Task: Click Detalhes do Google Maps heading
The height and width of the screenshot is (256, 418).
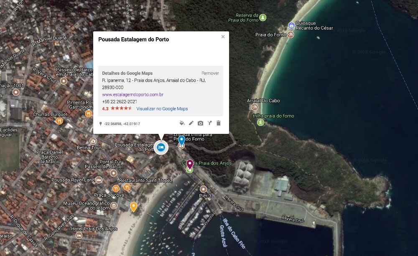Action: (x=127, y=73)
